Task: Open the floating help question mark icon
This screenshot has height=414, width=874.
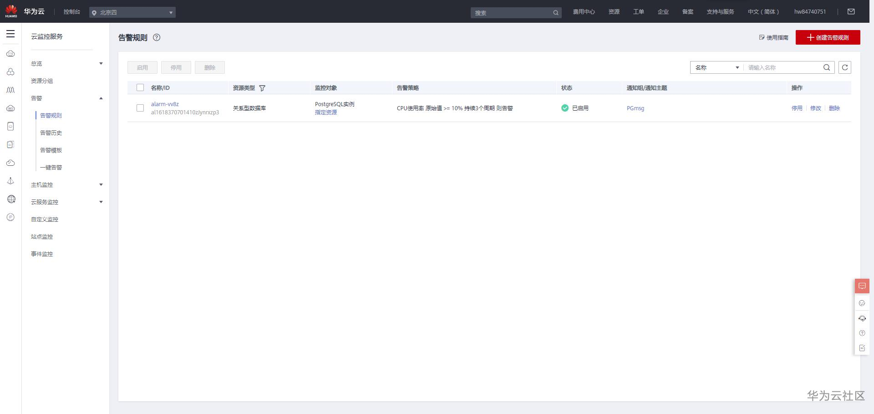Action: click(x=862, y=333)
